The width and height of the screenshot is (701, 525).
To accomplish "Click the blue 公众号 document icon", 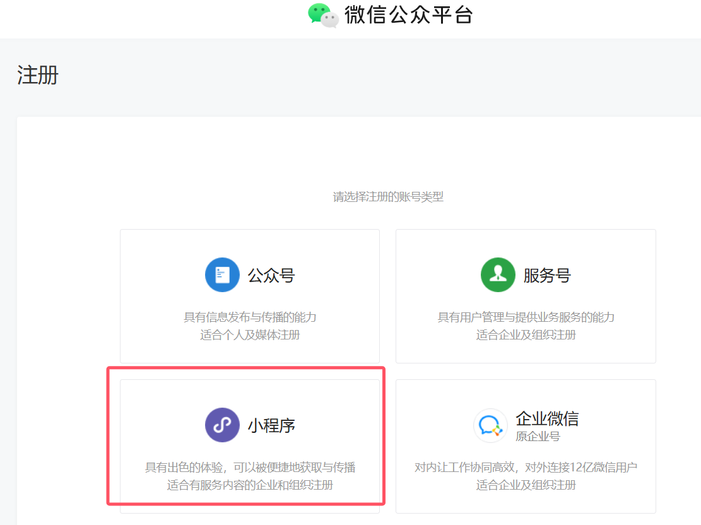I will pyautogui.click(x=222, y=274).
